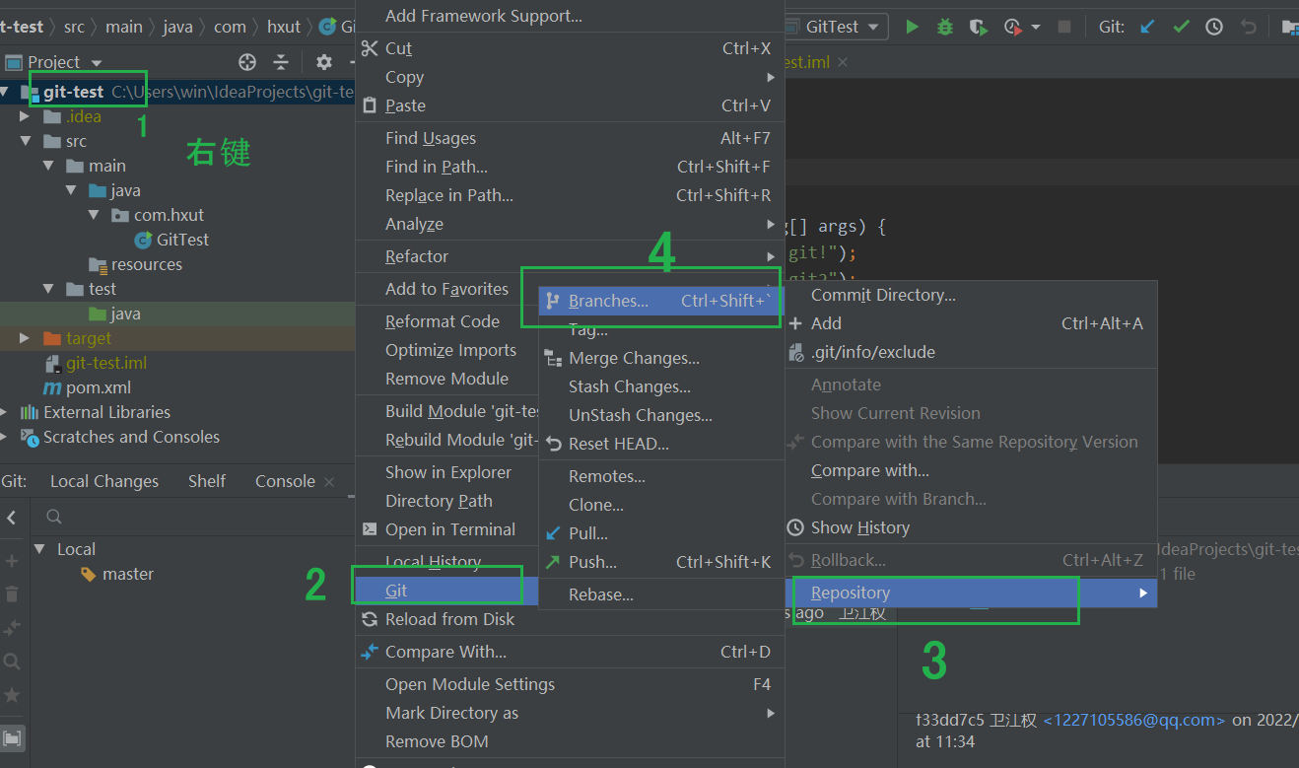Commit changes with green checkmark icon

click(1181, 28)
